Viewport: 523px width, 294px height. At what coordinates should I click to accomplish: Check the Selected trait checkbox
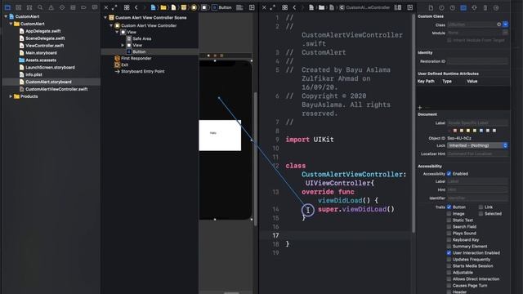click(x=481, y=214)
